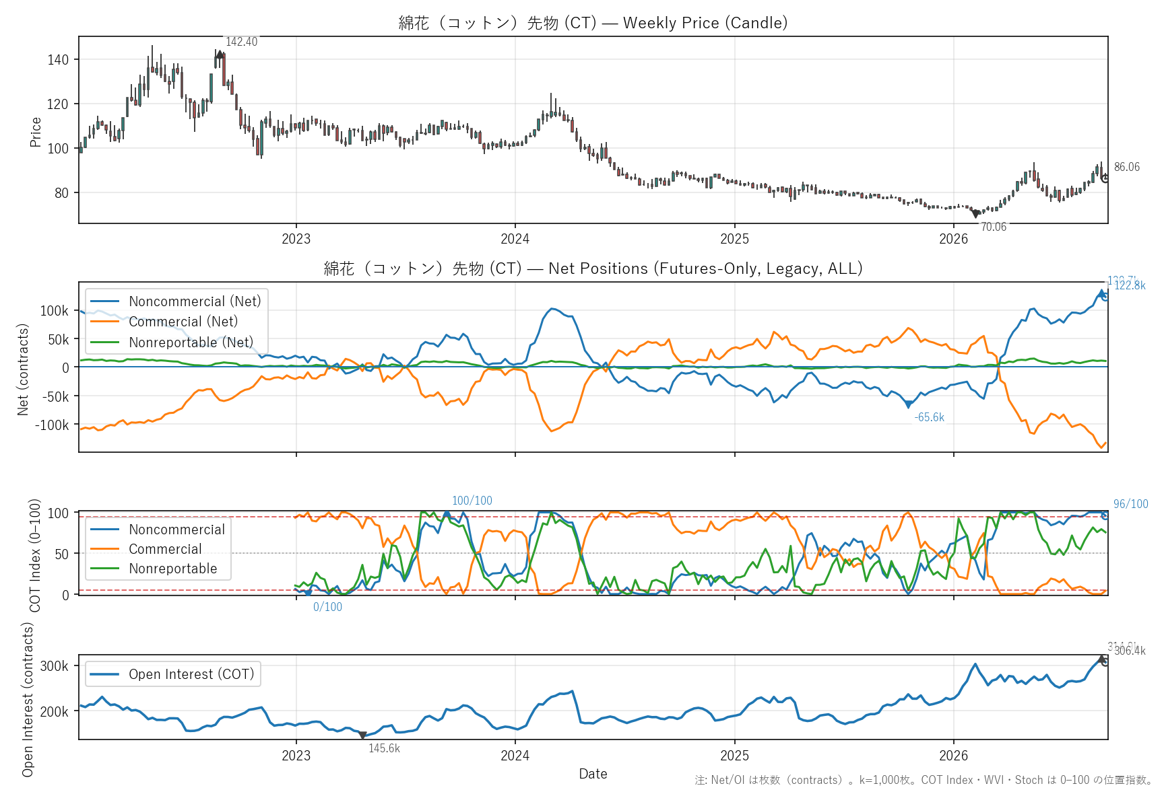The image size is (1164, 794).
Task: Select the 142.40 peak price label
Action: click(x=241, y=42)
